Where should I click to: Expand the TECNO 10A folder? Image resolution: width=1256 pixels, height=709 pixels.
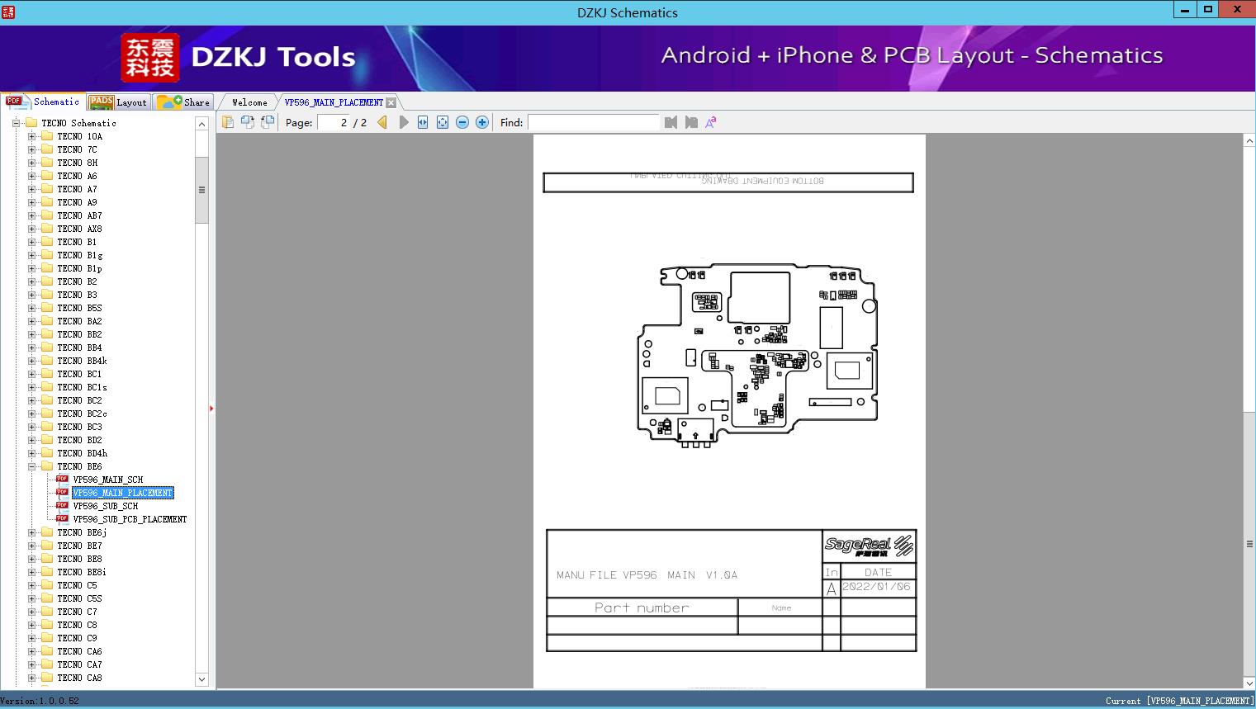pyautogui.click(x=31, y=136)
